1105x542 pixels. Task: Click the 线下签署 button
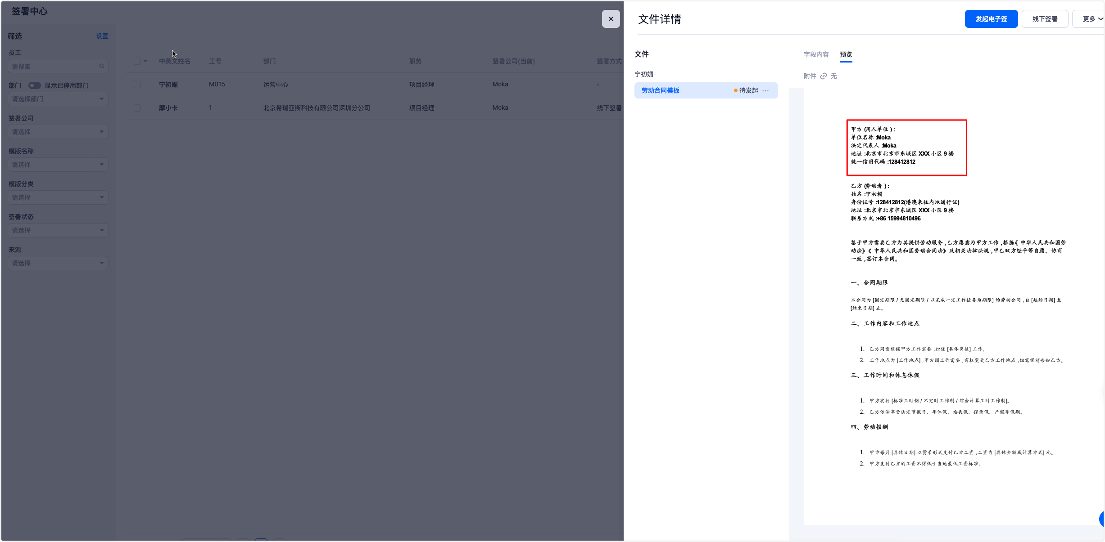[1044, 19]
